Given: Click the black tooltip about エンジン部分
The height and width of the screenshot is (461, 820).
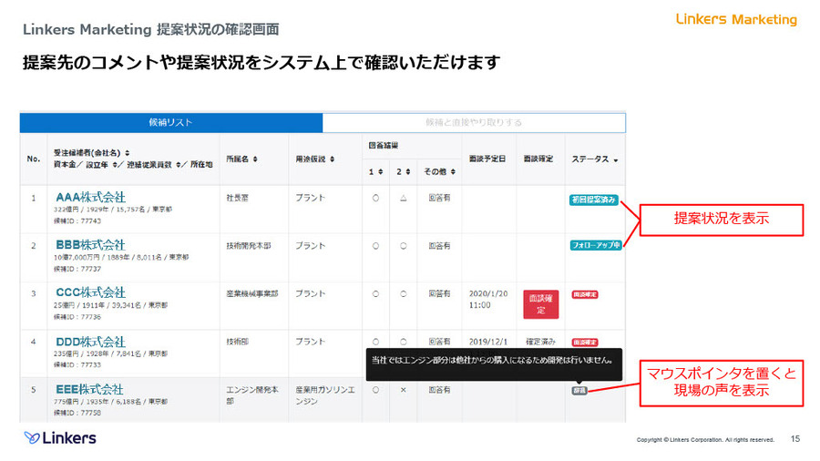Looking at the screenshot, I should point(494,364).
